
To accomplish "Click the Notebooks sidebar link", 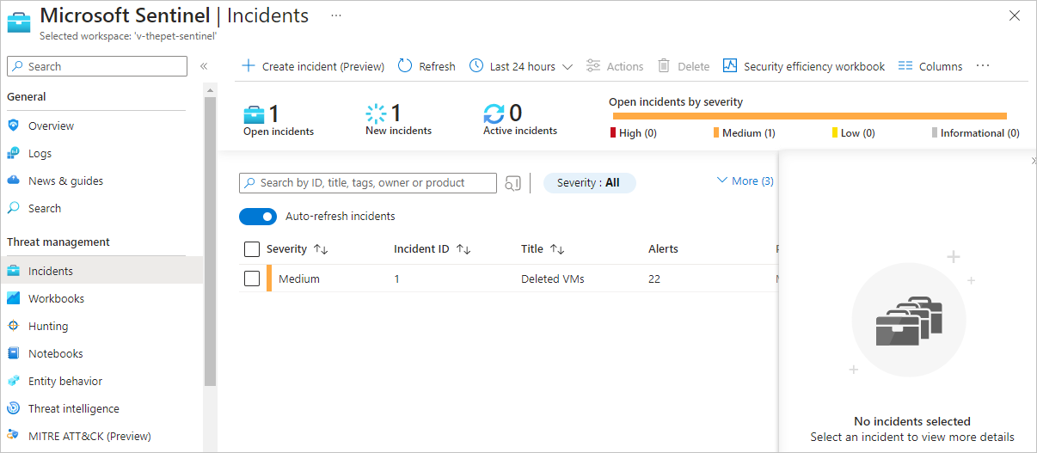I will (x=55, y=353).
